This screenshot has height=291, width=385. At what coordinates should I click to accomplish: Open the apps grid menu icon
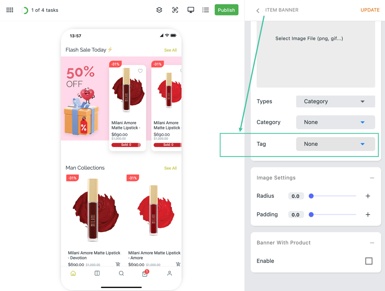point(10,10)
